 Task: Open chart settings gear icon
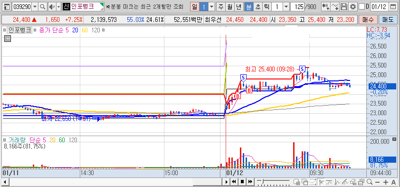point(353,6)
